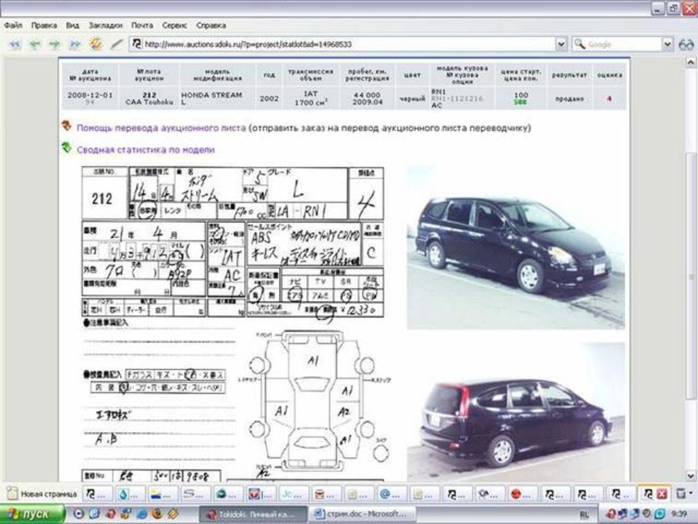Viewport: 698px width, 524px height.
Task: Expand the search engine dropdown arrow
Action: pyautogui.click(x=667, y=44)
